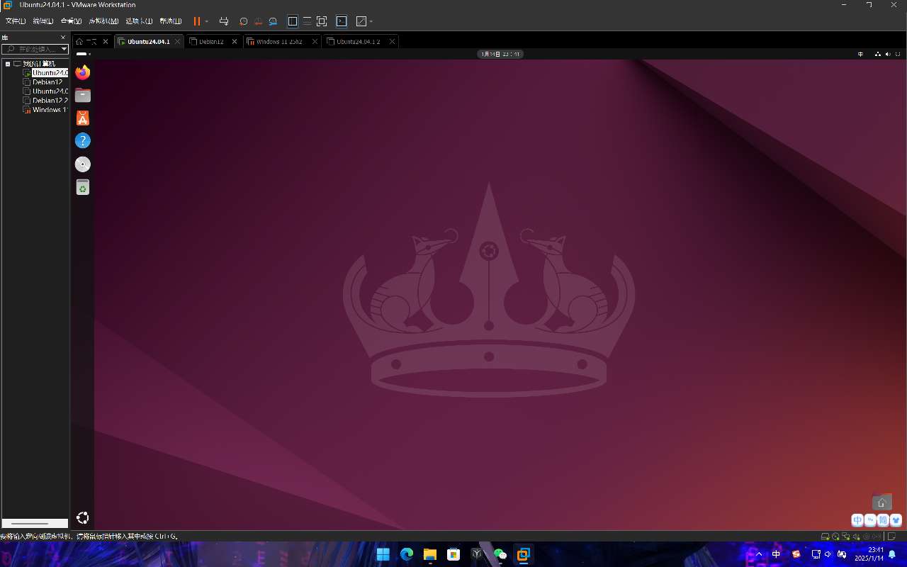Click the Console view toolbar icon
The image size is (907, 567).
(342, 22)
